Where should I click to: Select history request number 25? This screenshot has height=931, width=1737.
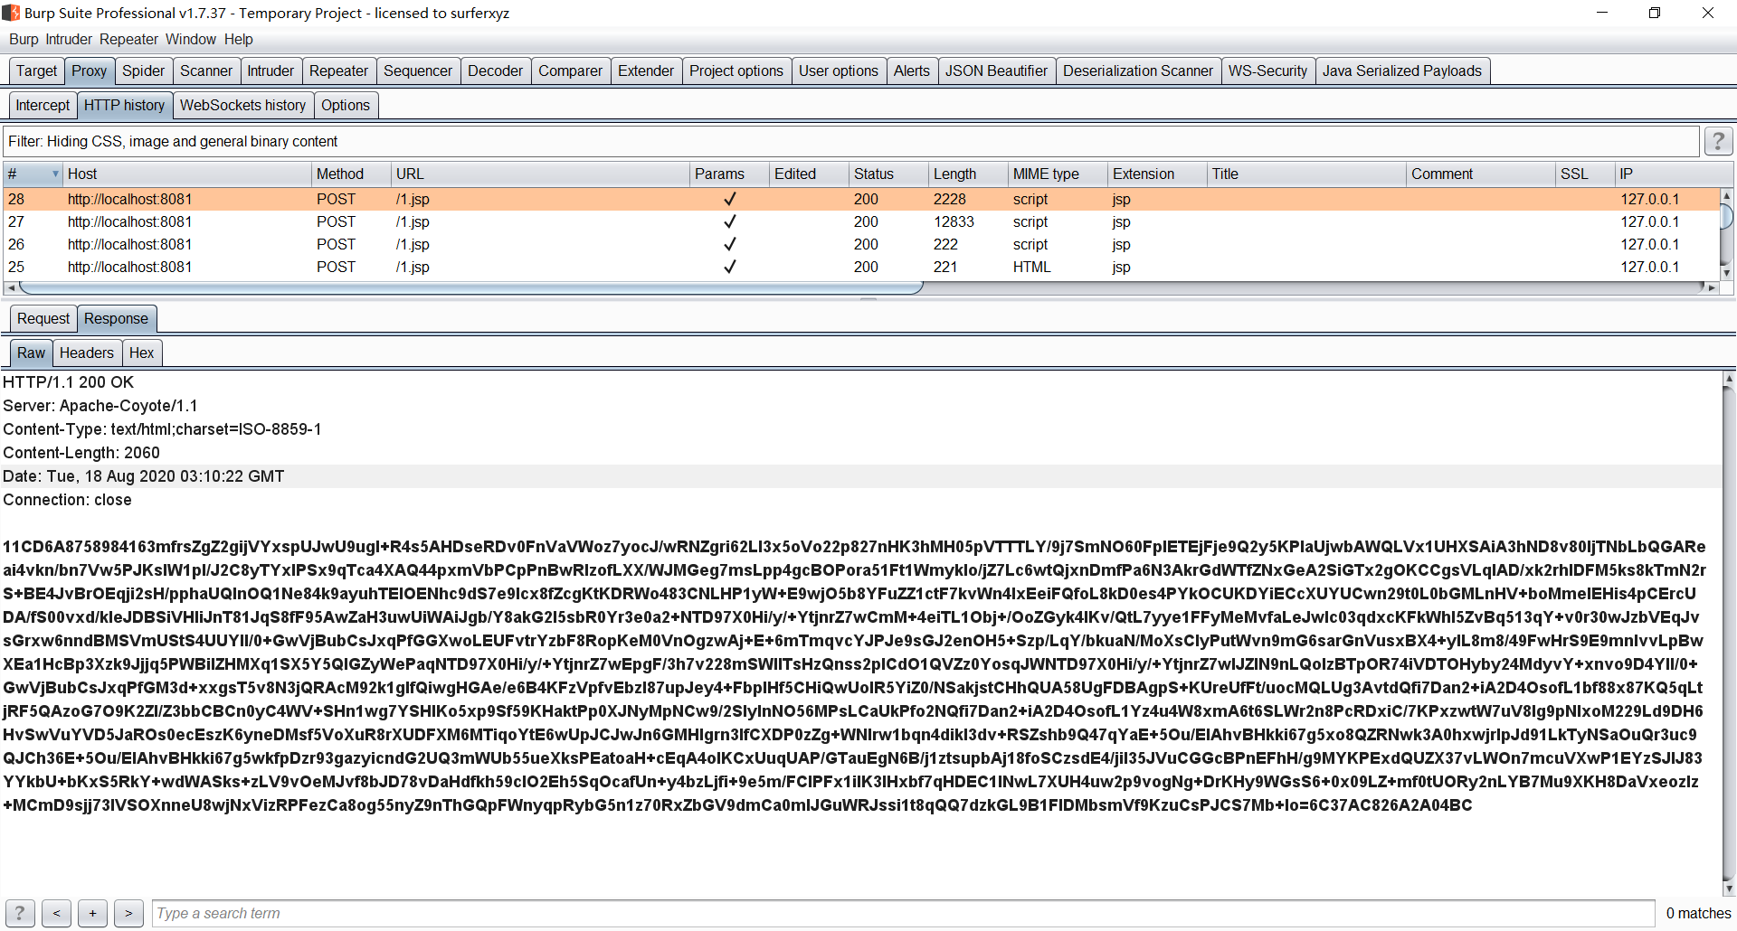[x=859, y=267]
